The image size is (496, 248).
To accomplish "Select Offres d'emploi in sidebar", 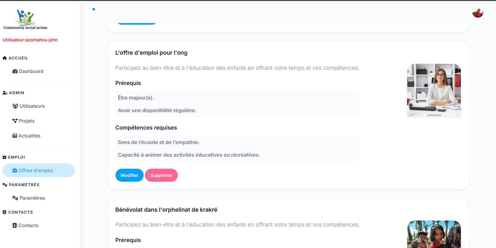I will (36, 171).
